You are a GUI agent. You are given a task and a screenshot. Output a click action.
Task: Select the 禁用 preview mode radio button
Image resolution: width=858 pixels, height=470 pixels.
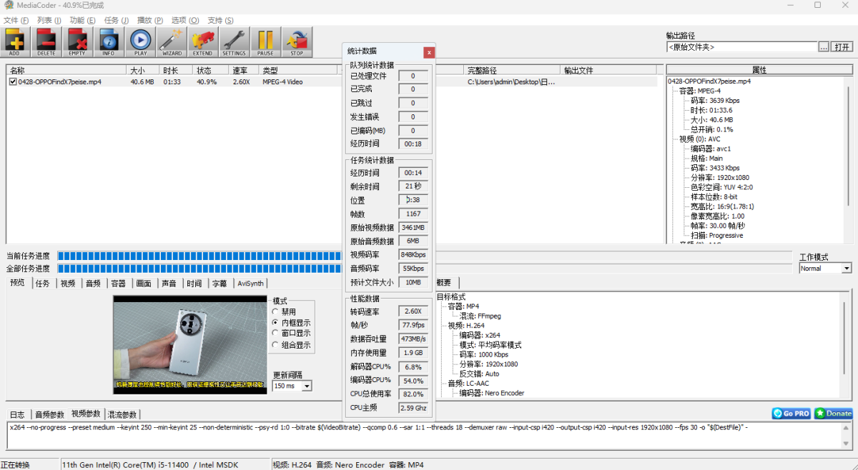pos(276,312)
